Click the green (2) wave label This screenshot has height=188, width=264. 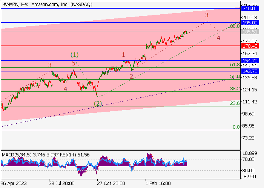tap(98, 103)
